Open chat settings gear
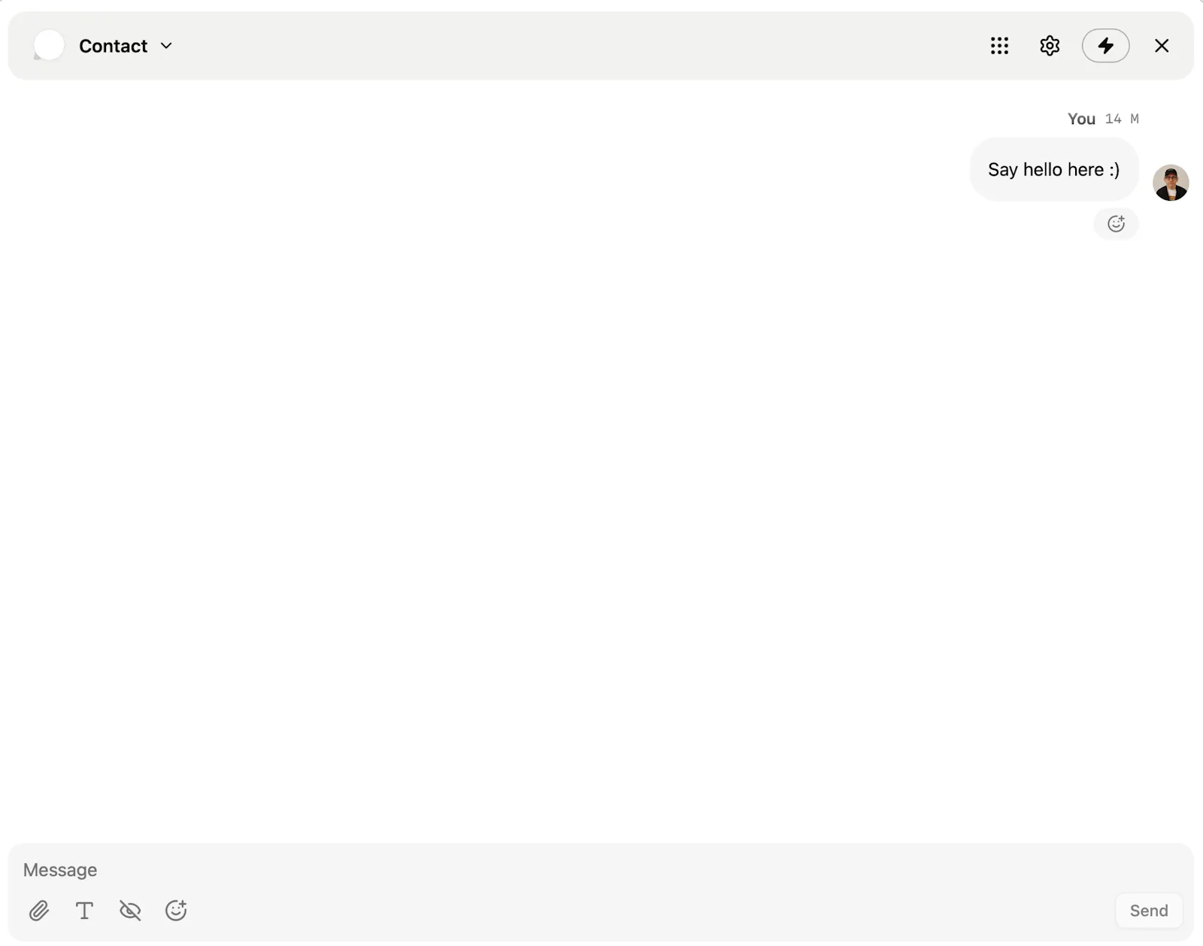 point(1050,46)
